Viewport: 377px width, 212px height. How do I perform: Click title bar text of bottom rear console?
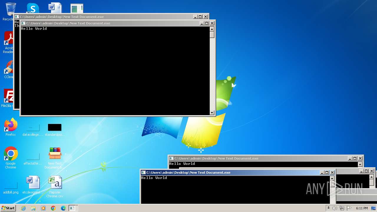click(x=216, y=158)
